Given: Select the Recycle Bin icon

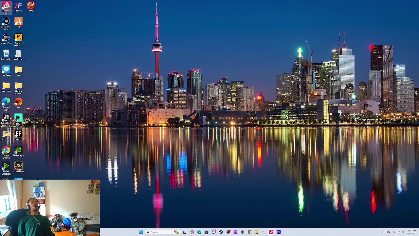Looking at the screenshot, I should (x=6, y=55).
